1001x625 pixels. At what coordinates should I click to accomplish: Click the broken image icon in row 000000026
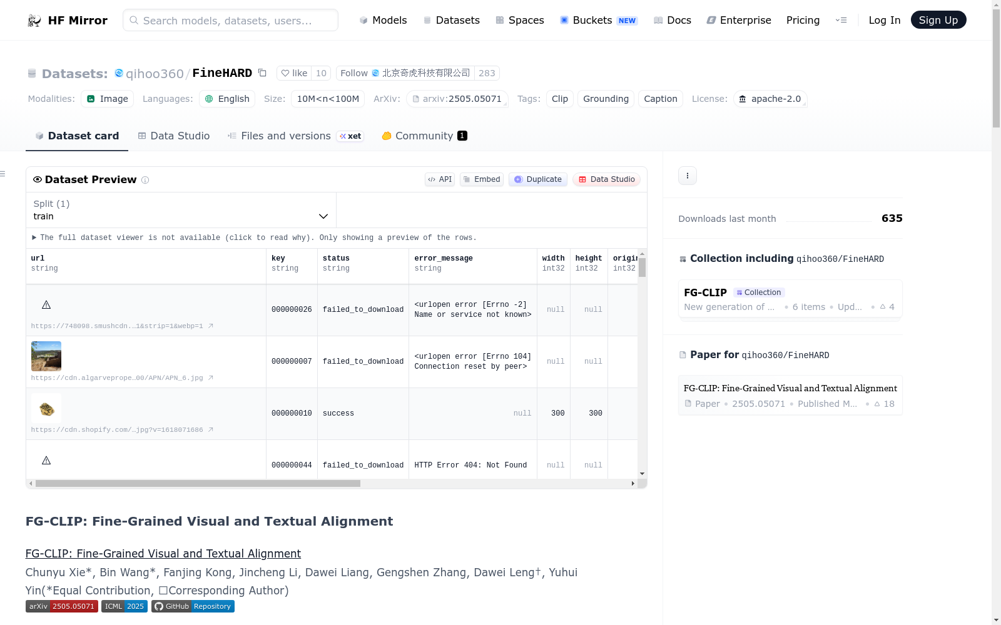pos(46,305)
